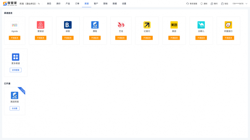250x140 pixels.
Task: Click the 已开通 section heading
Action: click(7, 83)
